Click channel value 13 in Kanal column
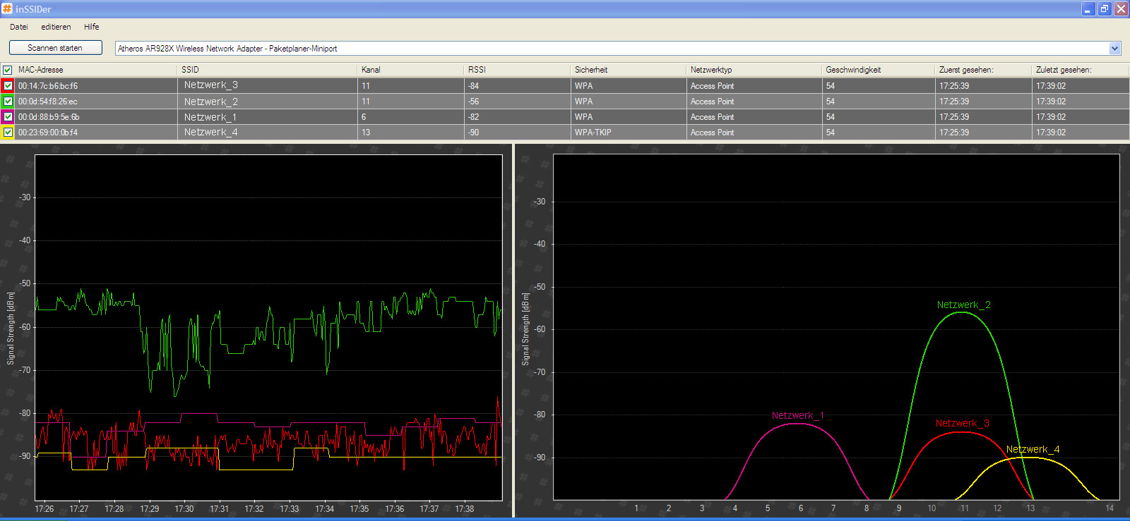Screen dimensions: 1130x521 [366, 133]
